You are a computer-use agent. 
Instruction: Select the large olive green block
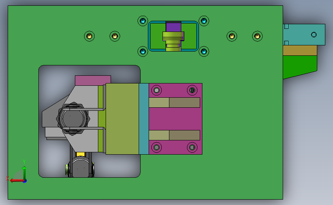coord(122,119)
